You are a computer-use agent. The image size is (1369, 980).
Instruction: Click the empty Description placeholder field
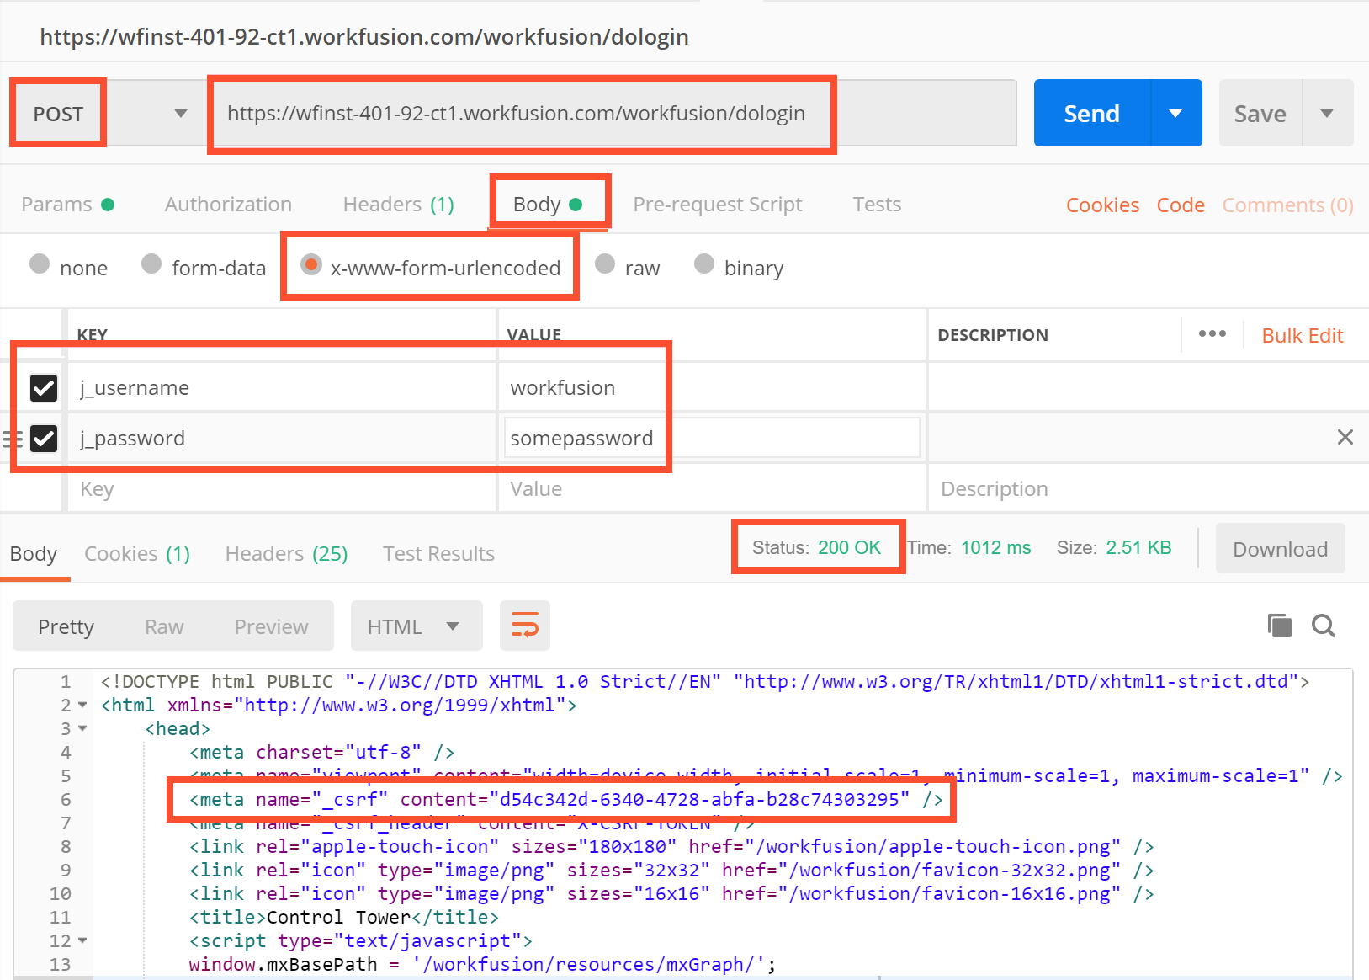pos(1148,488)
